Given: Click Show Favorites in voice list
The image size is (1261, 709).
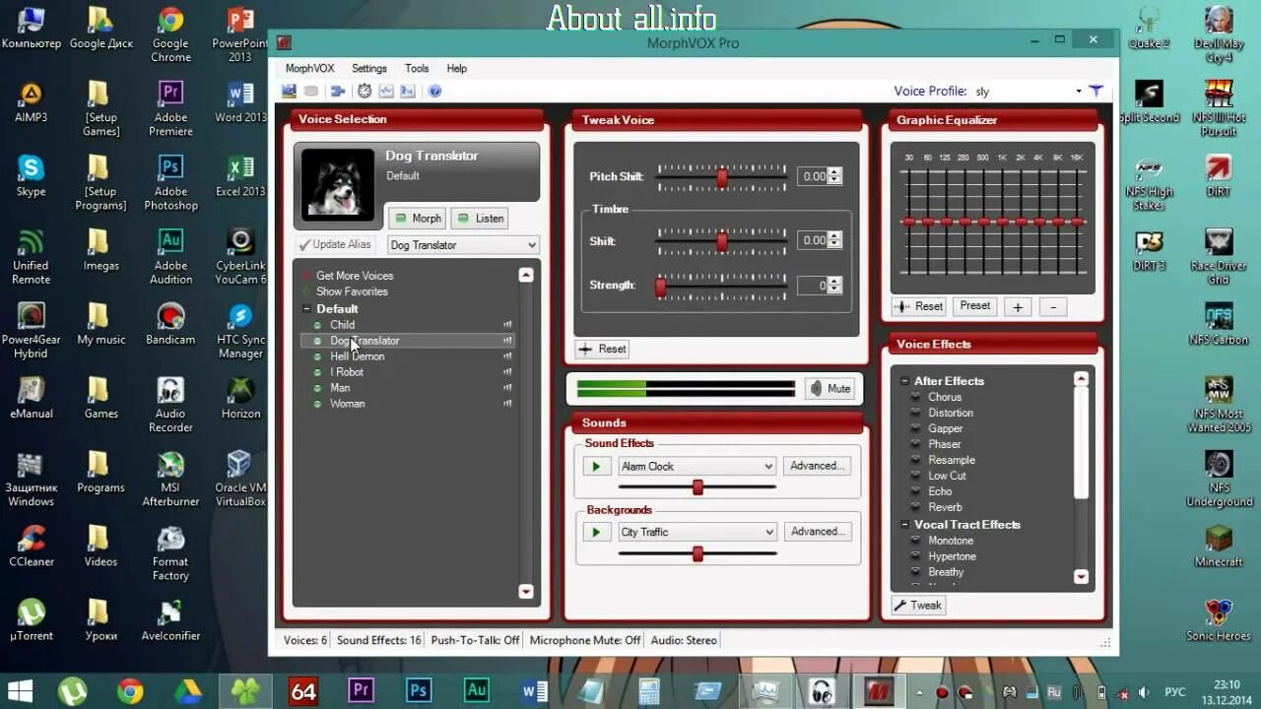Looking at the screenshot, I should (352, 291).
